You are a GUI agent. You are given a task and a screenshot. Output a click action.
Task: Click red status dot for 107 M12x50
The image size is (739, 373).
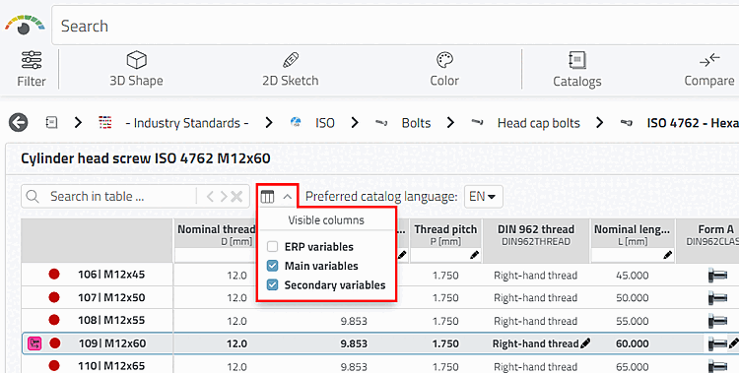click(x=54, y=297)
